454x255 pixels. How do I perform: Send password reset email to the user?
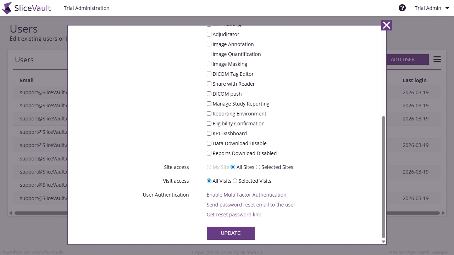click(x=251, y=204)
